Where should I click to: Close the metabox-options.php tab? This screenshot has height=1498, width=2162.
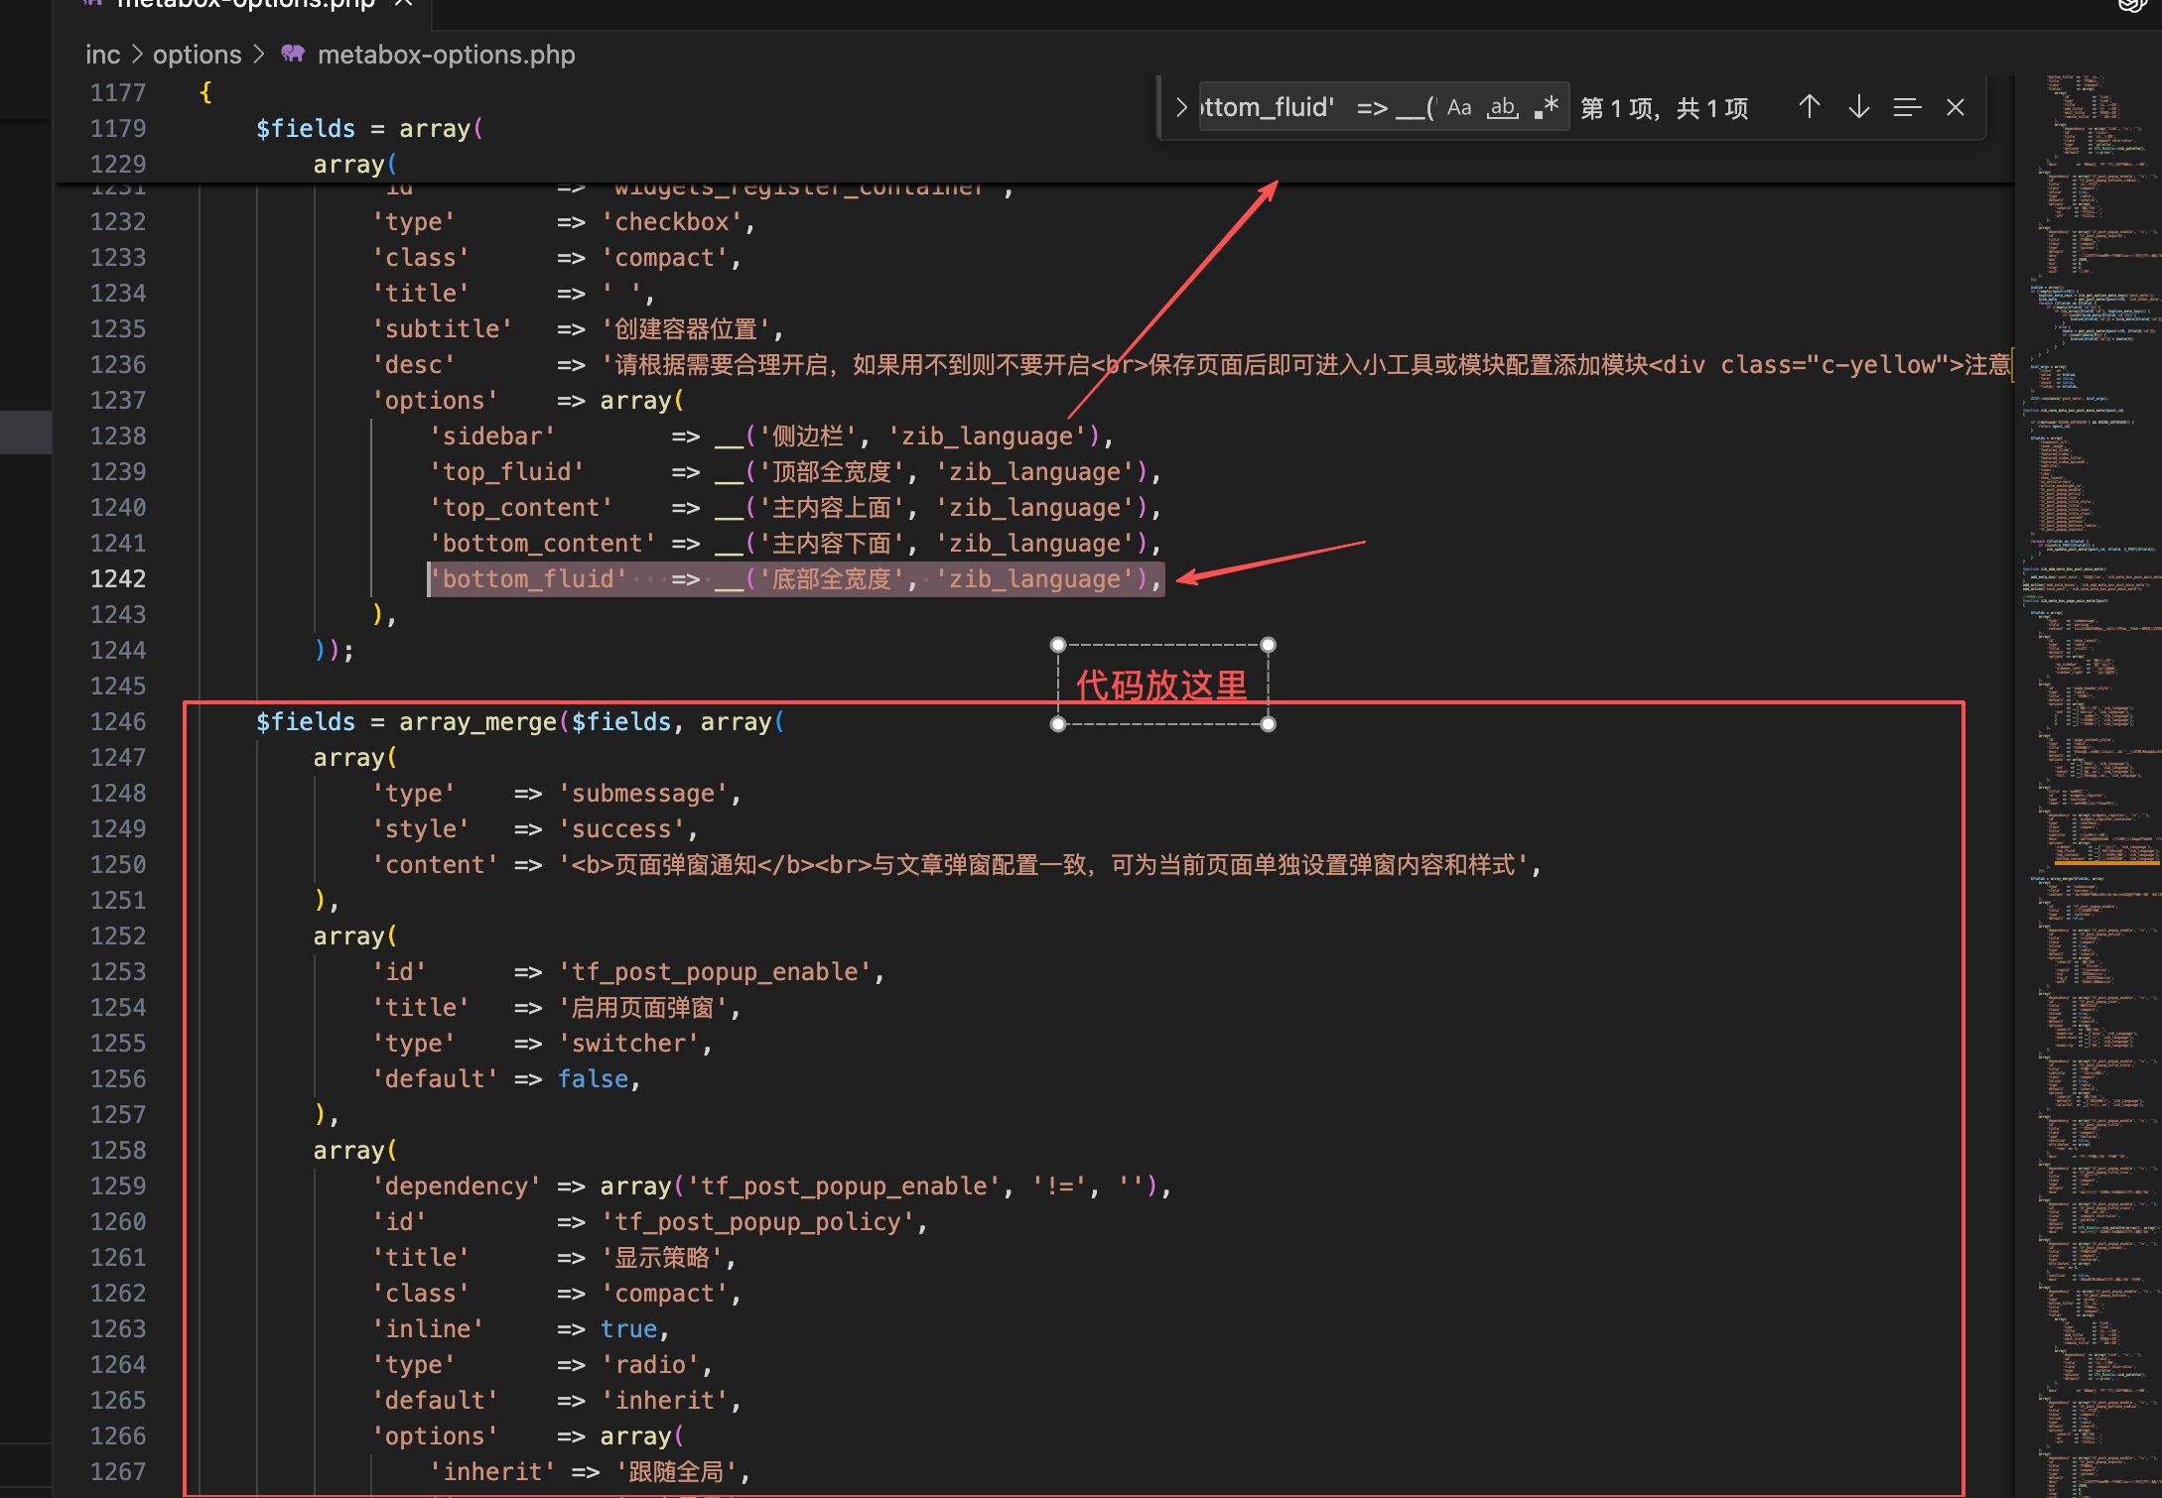pos(403,3)
